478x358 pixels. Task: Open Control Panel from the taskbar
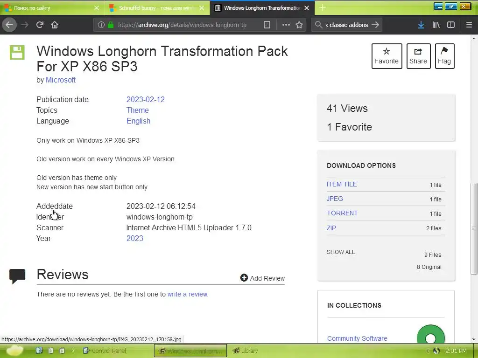105,351
